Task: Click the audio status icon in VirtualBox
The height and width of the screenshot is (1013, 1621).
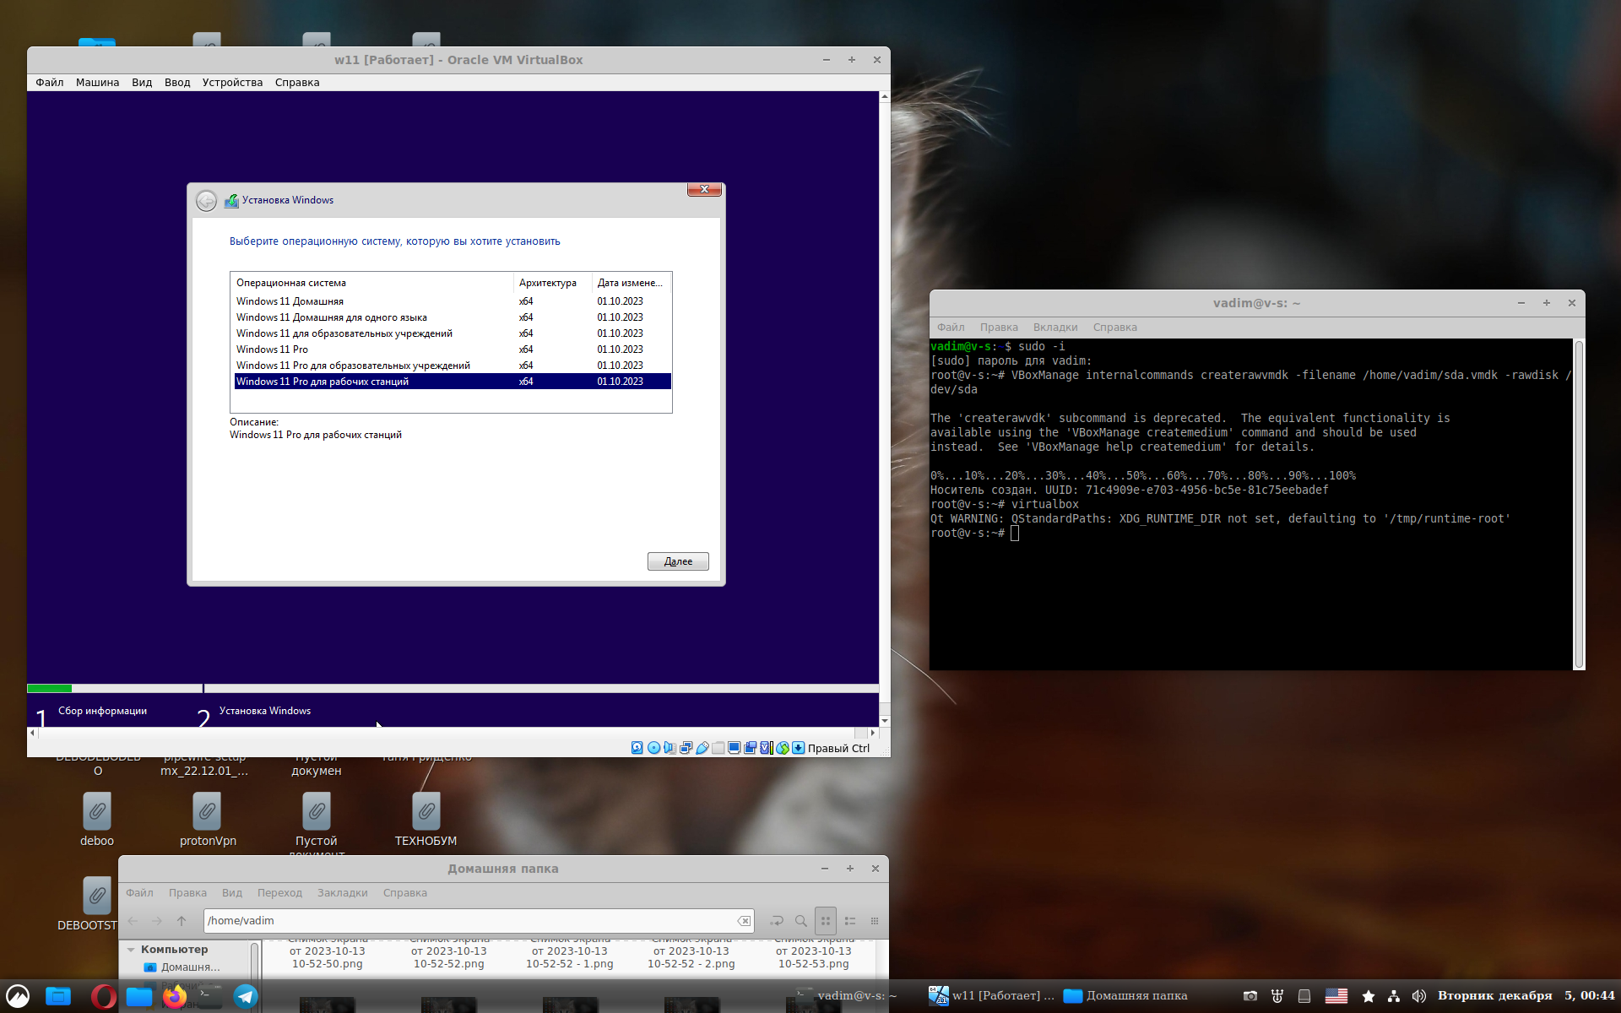Action: pos(670,748)
